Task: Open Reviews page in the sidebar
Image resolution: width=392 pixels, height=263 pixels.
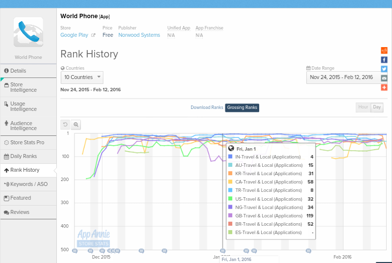Action: click(x=28, y=212)
